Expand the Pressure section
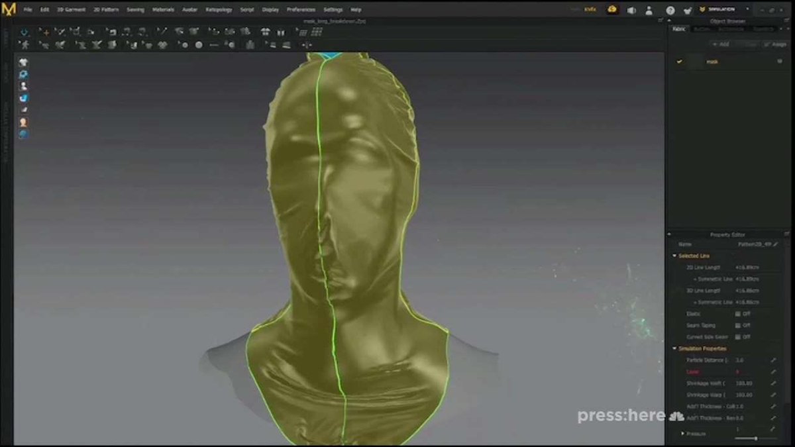795x447 pixels. 682,433
